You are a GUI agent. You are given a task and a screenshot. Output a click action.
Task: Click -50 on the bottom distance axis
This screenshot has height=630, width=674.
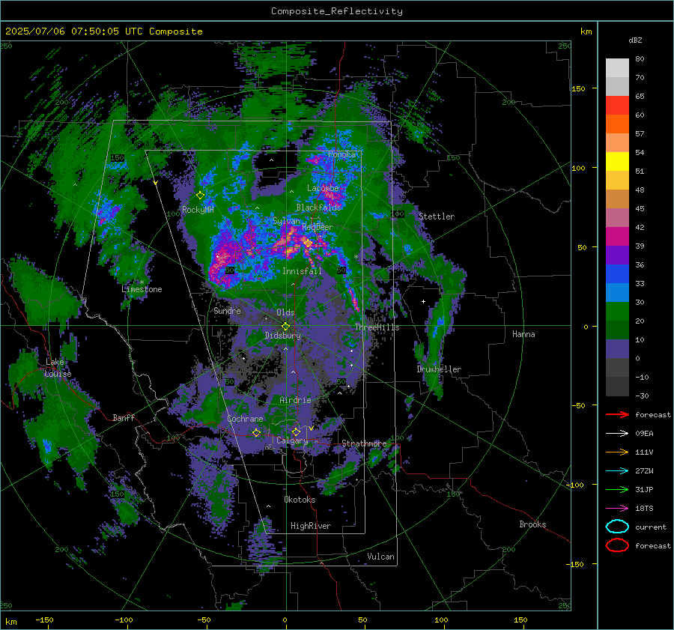pos(204,620)
